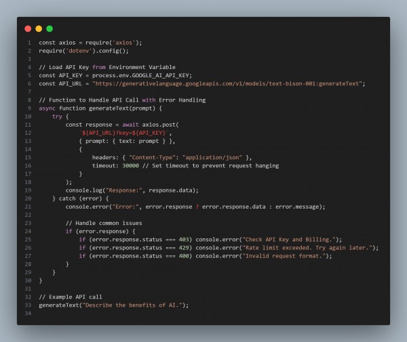Click the timeout value 30000
407x342 pixels.
(130, 166)
